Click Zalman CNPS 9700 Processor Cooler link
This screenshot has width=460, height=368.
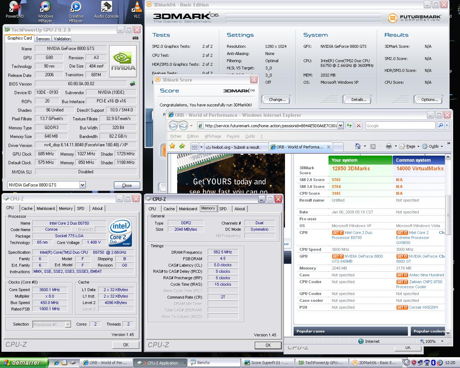419,284
